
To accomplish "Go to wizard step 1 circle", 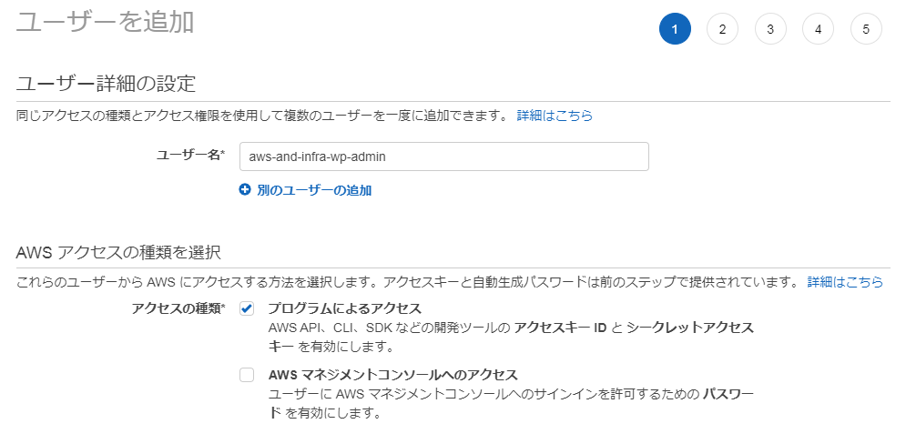I will click(x=675, y=29).
